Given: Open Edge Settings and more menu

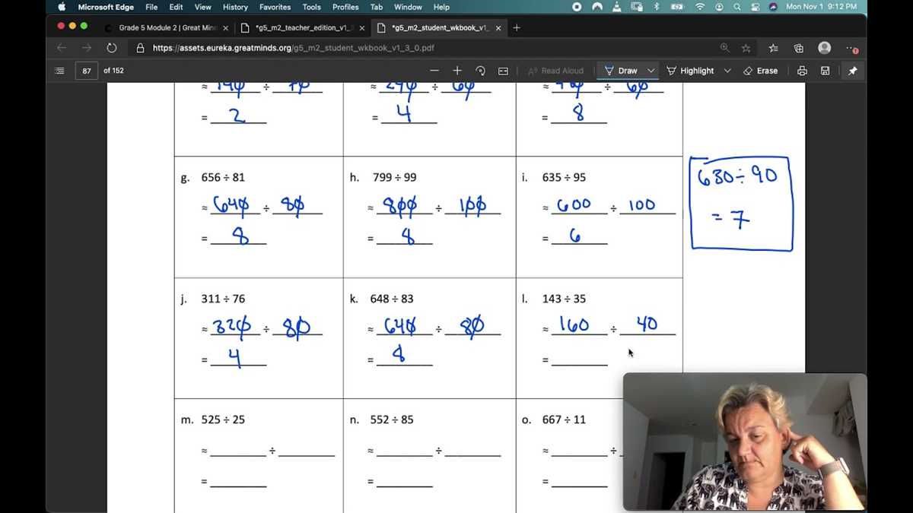Looking at the screenshot, I should tap(852, 48).
